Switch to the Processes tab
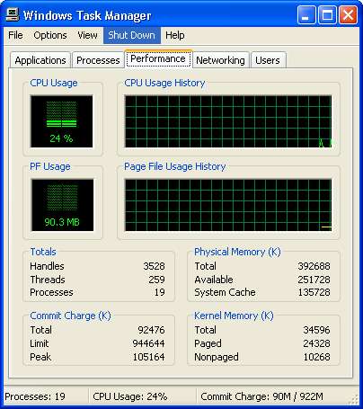Screen dimensions: 363x409 [x=98, y=60]
